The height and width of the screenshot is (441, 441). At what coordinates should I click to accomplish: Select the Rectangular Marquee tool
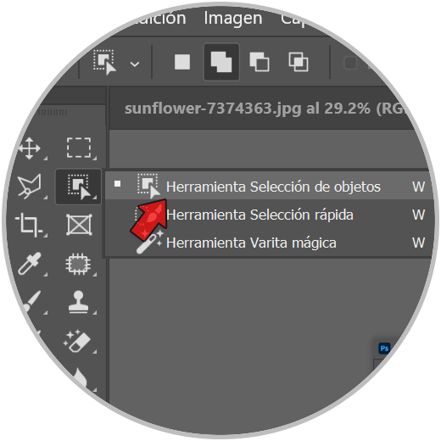click(79, 148)
